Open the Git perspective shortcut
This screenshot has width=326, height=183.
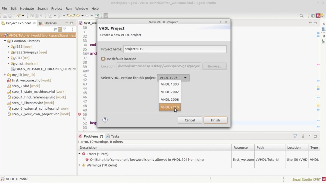323,16
